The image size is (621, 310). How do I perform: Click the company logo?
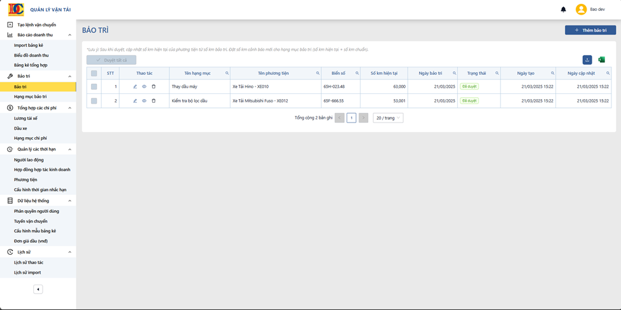(16, 10)
